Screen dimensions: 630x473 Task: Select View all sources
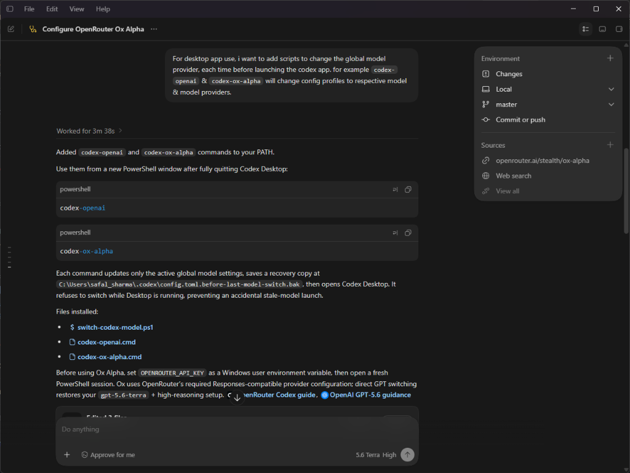tap(507, 191)
